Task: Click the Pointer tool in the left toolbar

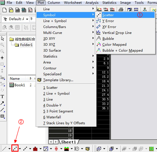Action: pyautogui.click(x=2, y=39)
